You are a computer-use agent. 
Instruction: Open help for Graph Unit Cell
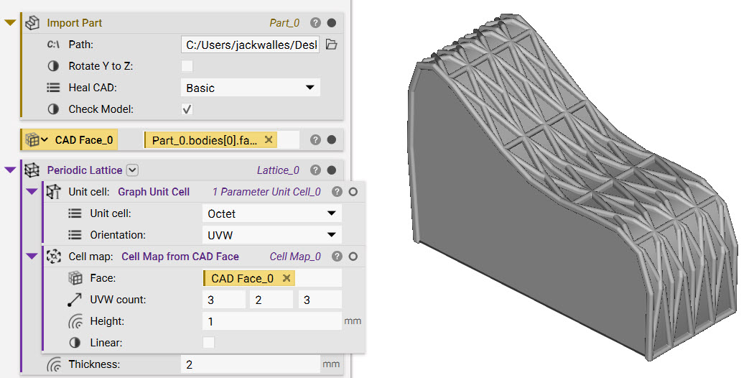point(337,192)
